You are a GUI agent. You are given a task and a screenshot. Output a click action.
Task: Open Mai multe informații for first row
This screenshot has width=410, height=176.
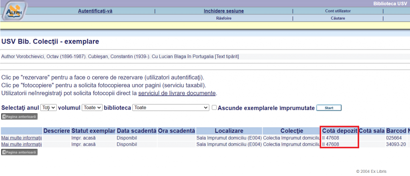point(22,138)
